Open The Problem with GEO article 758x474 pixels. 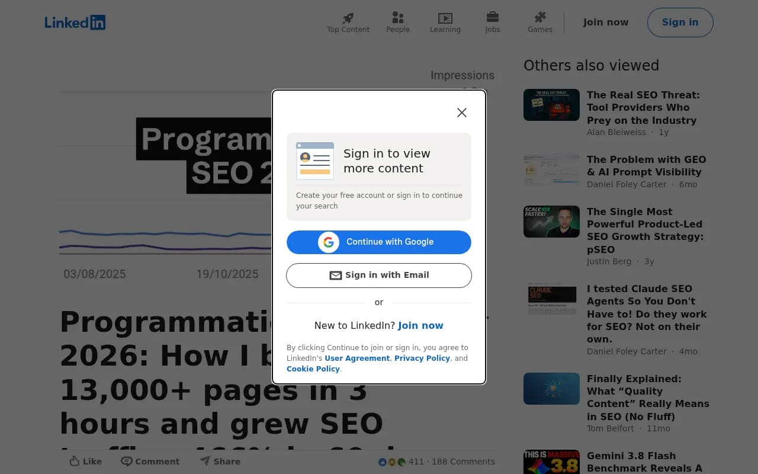pos(647,166)
